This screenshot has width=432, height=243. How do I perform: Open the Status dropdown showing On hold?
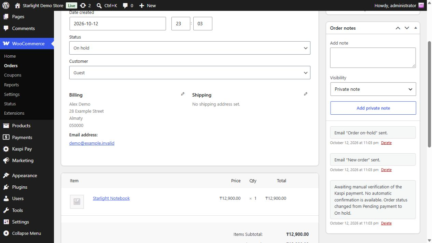click(190, 48)
